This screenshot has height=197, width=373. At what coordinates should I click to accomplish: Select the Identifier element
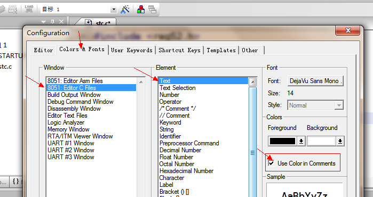pyautogui.click(x=203, y=136)
